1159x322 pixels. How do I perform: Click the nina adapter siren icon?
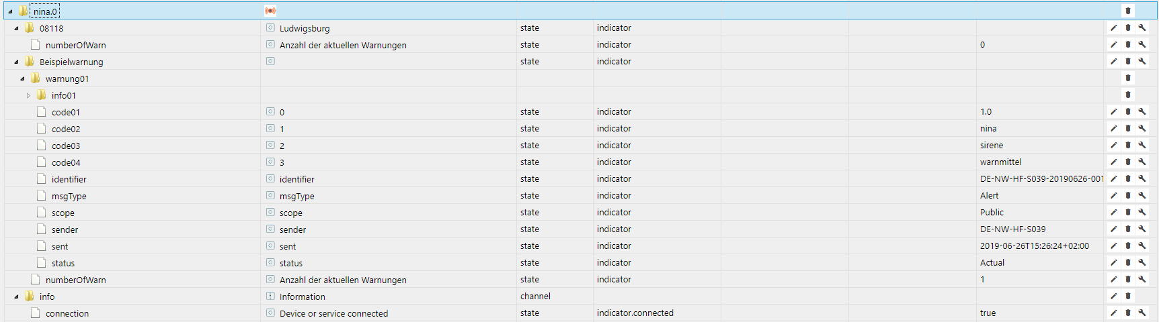(270, 11)
